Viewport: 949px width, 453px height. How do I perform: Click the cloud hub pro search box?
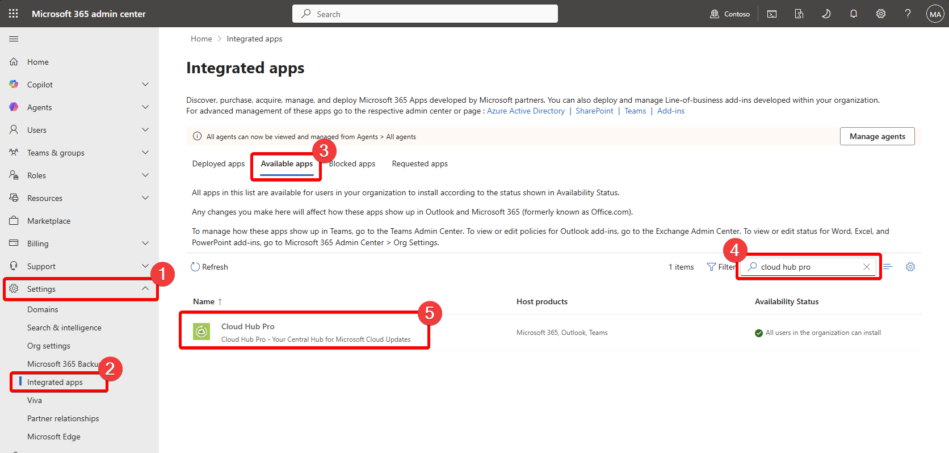808,267
